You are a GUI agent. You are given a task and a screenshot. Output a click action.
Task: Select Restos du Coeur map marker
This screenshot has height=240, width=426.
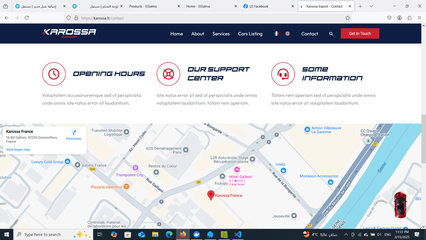[x=156, y=172]
